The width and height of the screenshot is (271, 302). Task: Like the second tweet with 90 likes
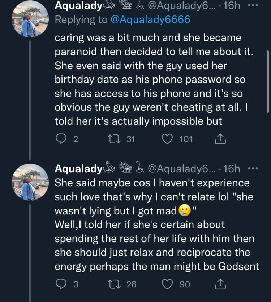click(x=168, y=284)
